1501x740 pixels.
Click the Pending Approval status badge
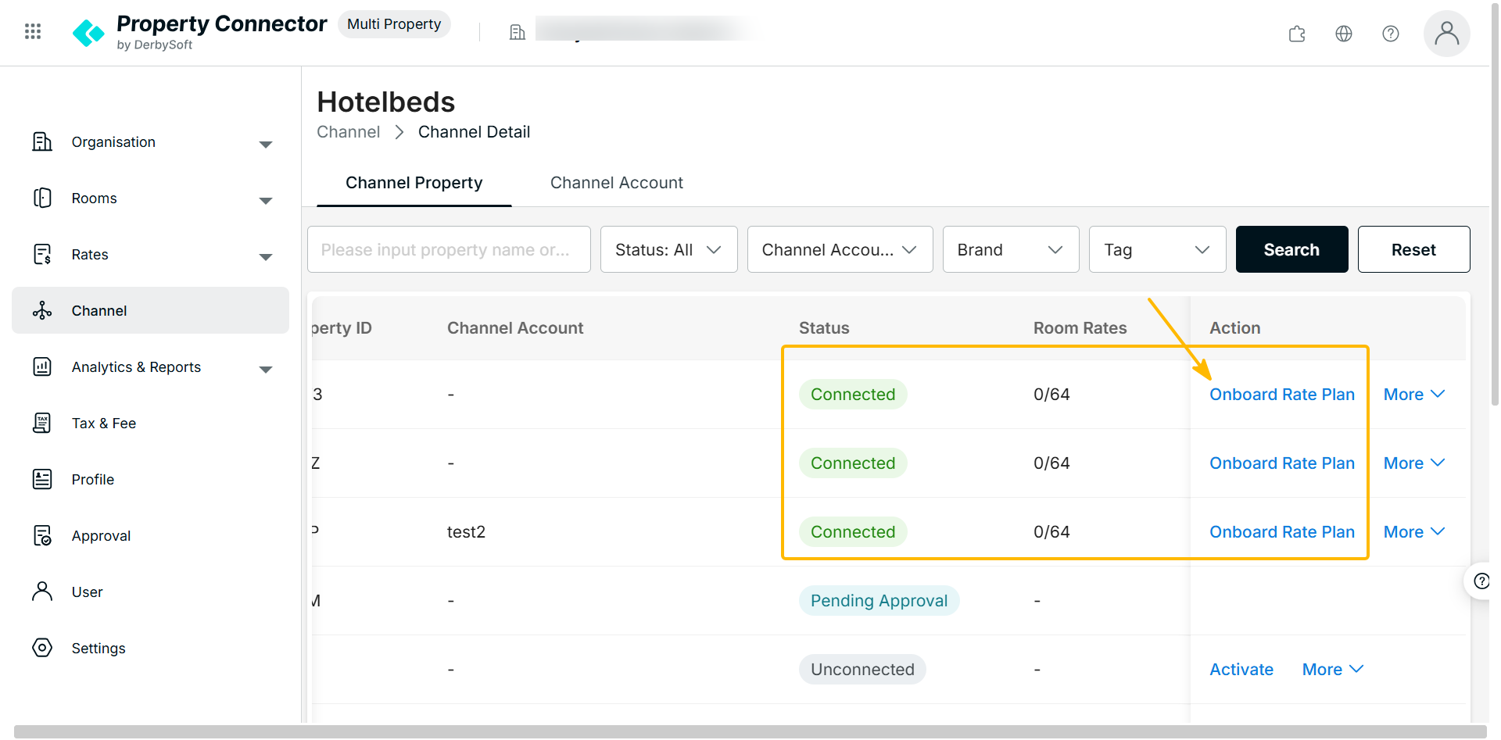879,601
